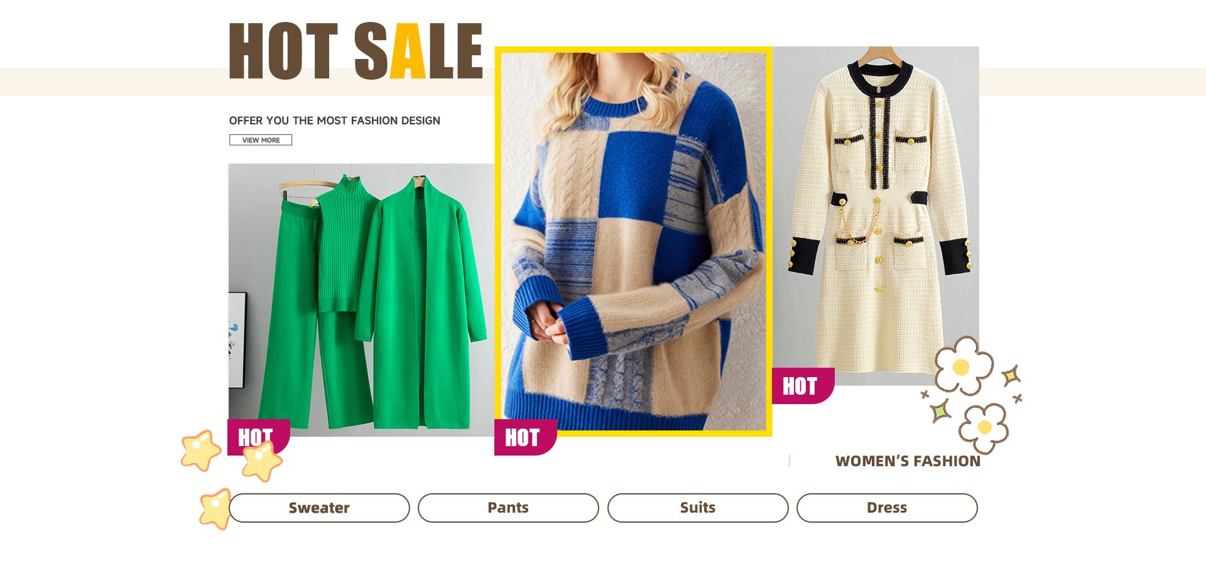Click HOT badge on cream dress
Viewport: 1206px width, 566px height.
click(x=803, y=386)
